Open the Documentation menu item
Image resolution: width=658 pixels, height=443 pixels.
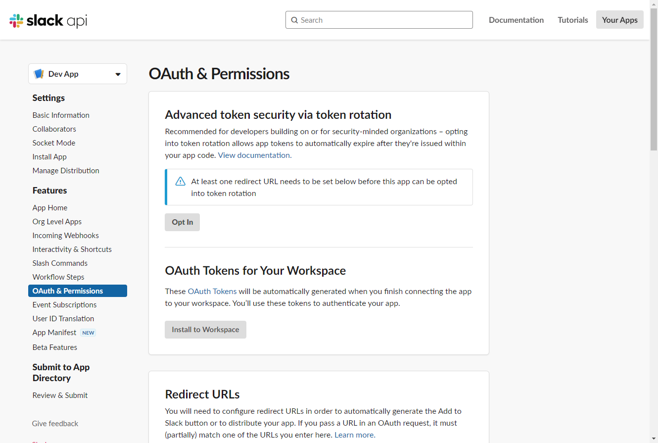[516, 20]
